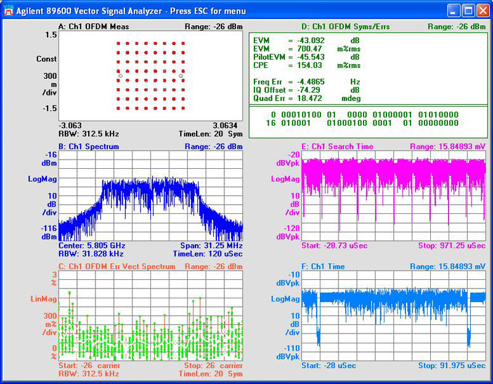Click Stop 971.25 uSec on Search Time trace
The height and width of the screenshot is (384, 493).
pyautogui.click(x=453, y=245)
